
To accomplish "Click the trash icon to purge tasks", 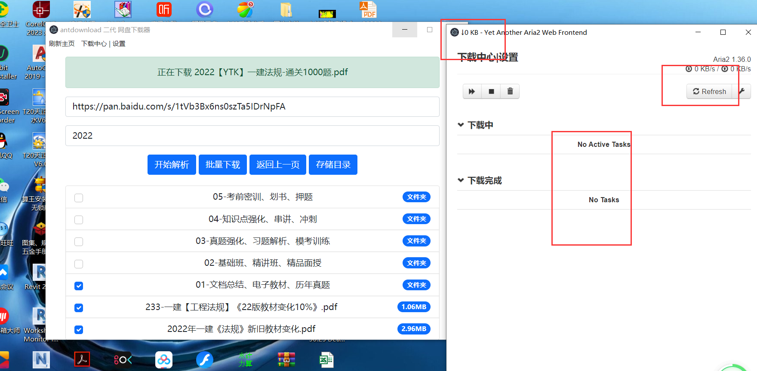I will 510,91.
